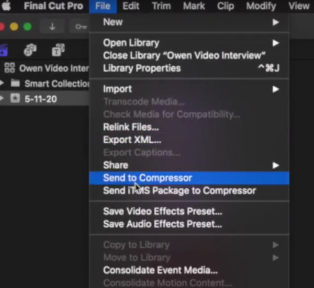The width and height of the screenshot is (314, 288).
Task: Choose Relink Files...
Action: pyautogui.click(x=189, y=127)
